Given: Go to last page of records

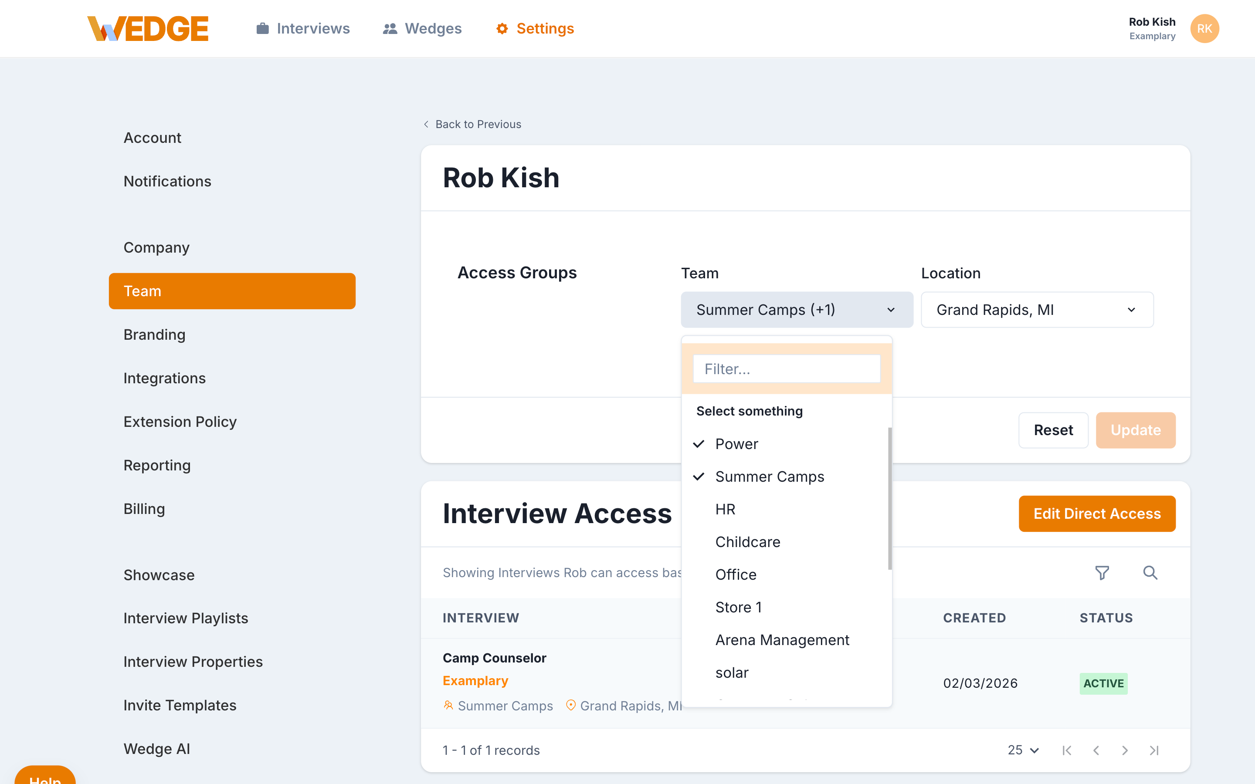Looking at the screenshot, I should click(1154, 750).
